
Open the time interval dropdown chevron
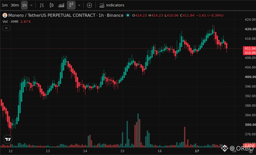coord(31,5)
